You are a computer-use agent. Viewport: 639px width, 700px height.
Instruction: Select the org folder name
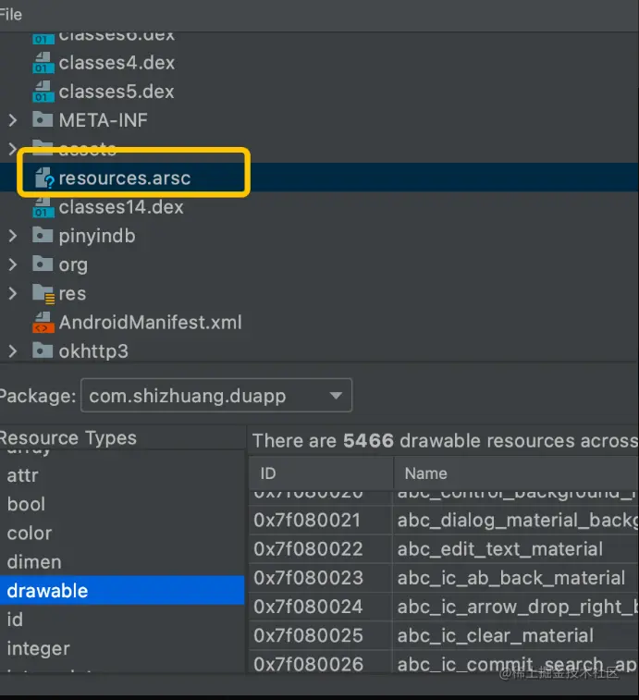click(73, 265)
